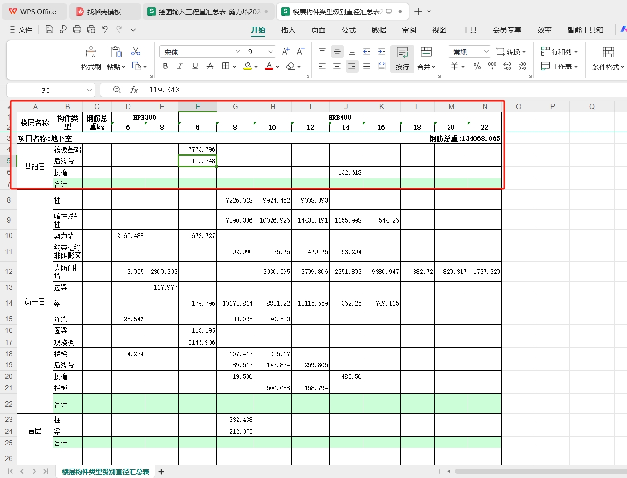The image size is (627, 478).
Task: Open Print Preview icon
Action: pyautogui.click(x=91, y=30)
